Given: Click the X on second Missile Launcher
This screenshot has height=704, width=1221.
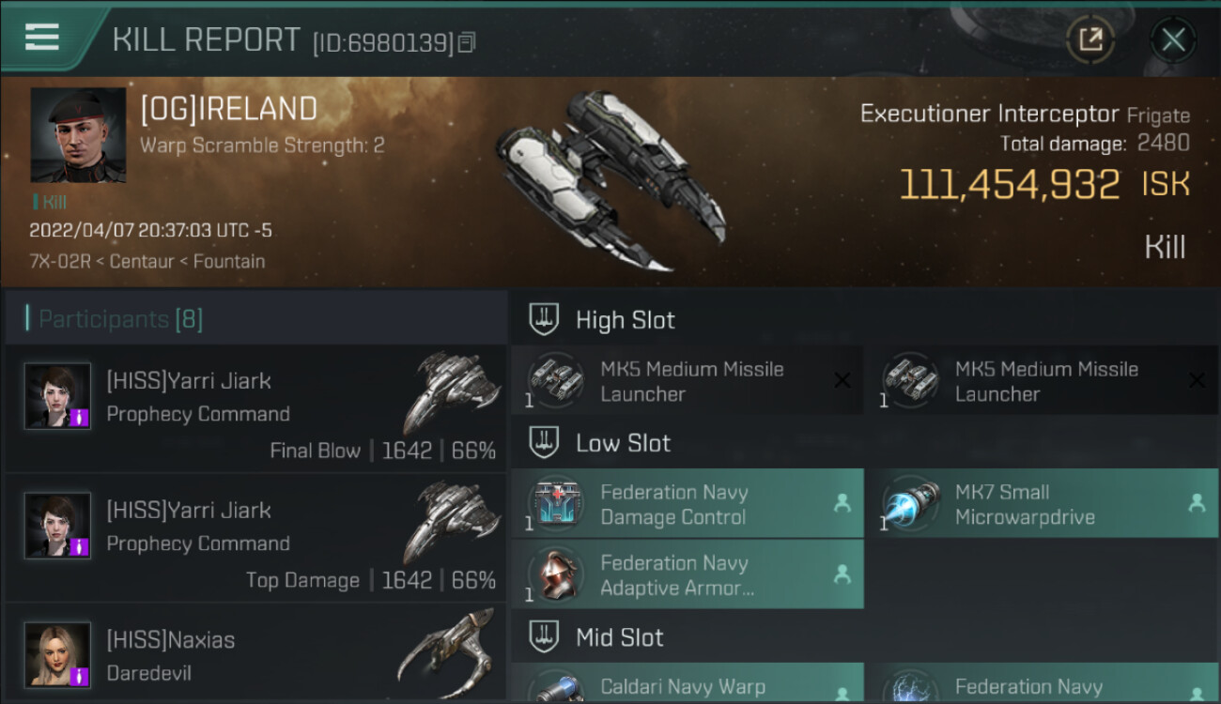Looking at the screenshot, I should (x=1197, y=380).
